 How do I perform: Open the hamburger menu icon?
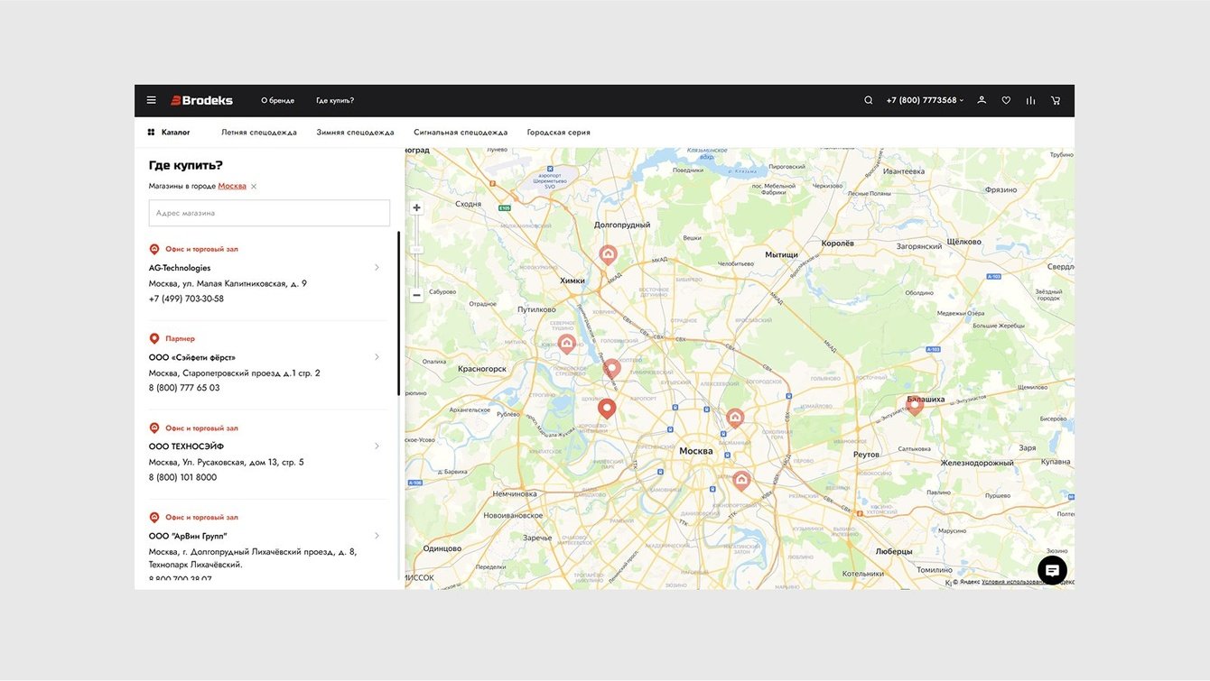(x=152, y=100)
